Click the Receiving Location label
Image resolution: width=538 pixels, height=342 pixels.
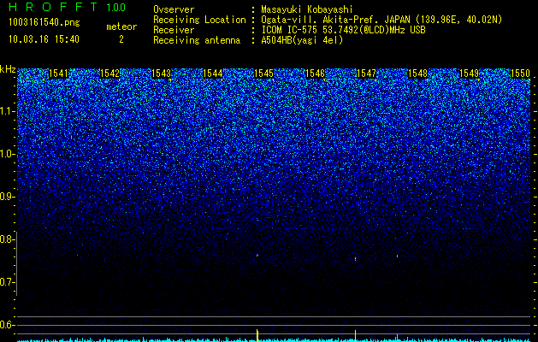click(x=199, y=20)
